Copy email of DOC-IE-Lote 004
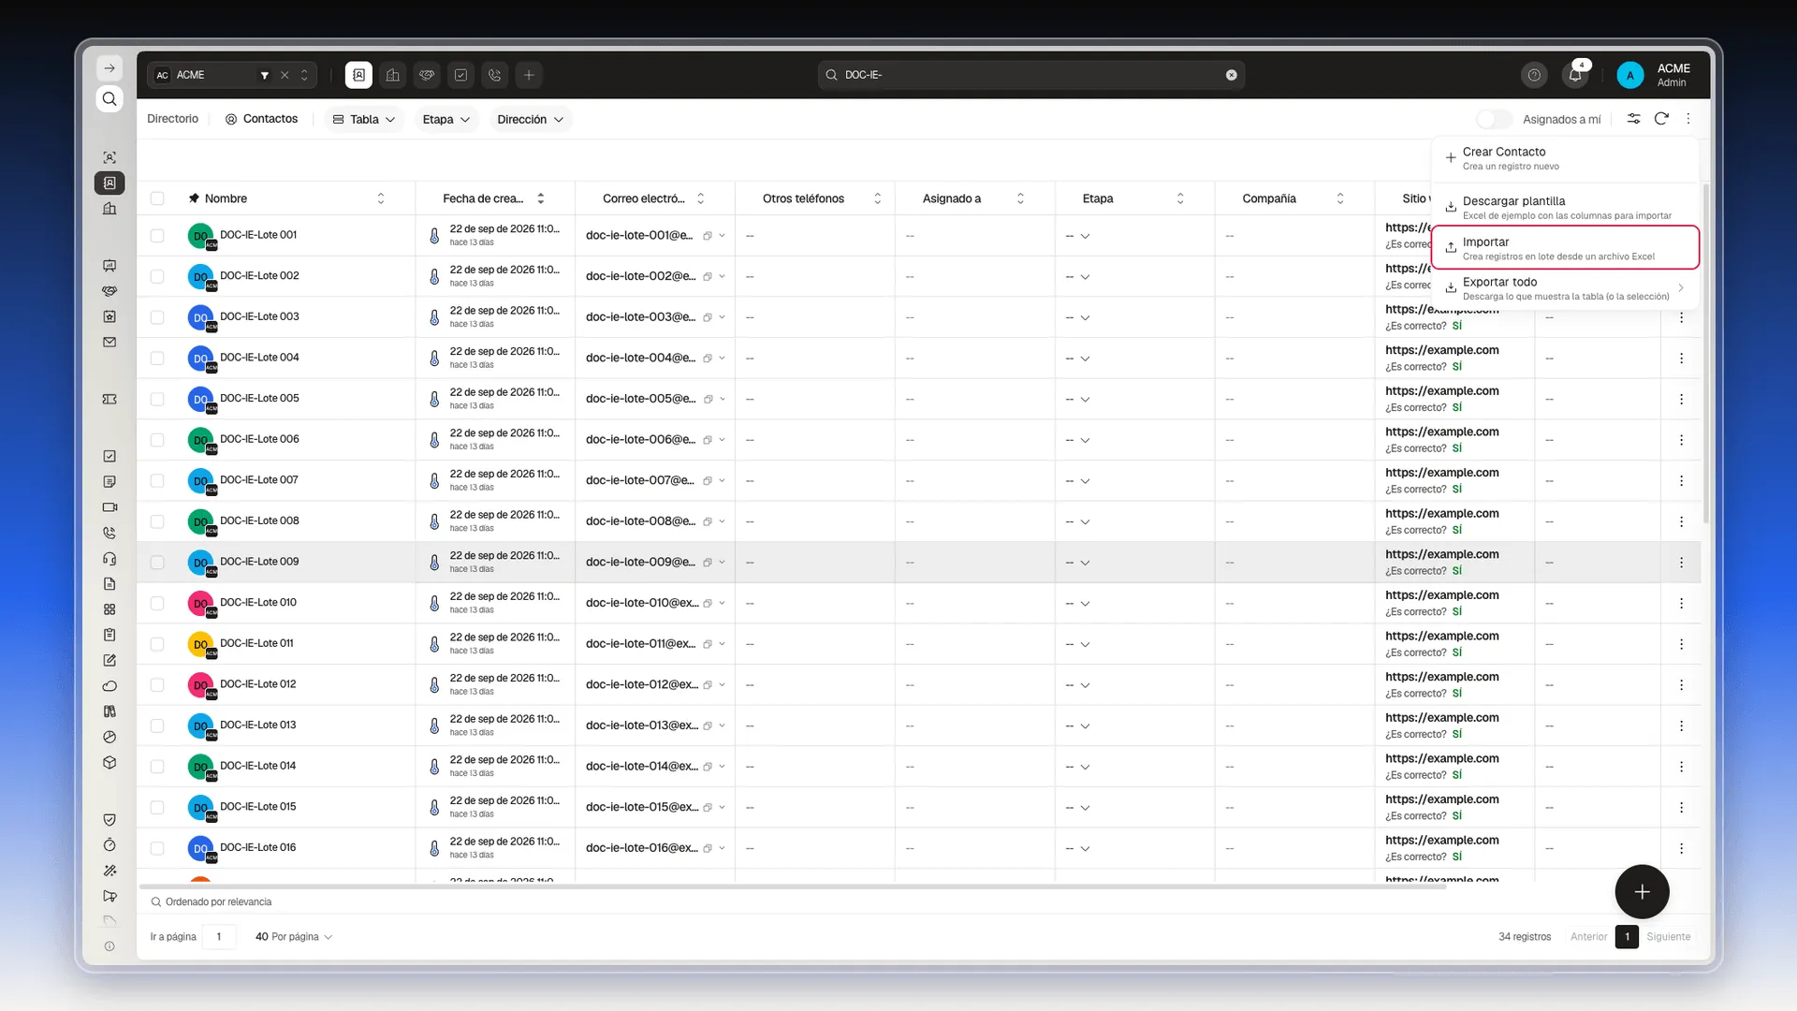 [x=708, y=359]
